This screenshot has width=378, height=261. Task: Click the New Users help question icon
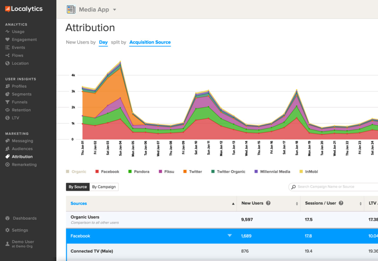268,203
